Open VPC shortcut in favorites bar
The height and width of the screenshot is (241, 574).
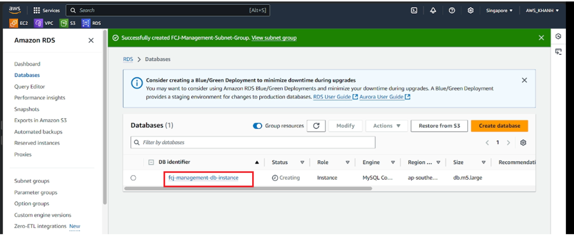44,23
